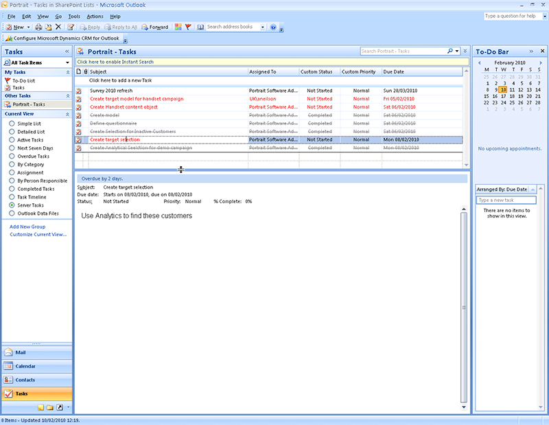Click the Folder List icon at pane bottom
Viewport: 549px width, 425px height.
[50, 407]
